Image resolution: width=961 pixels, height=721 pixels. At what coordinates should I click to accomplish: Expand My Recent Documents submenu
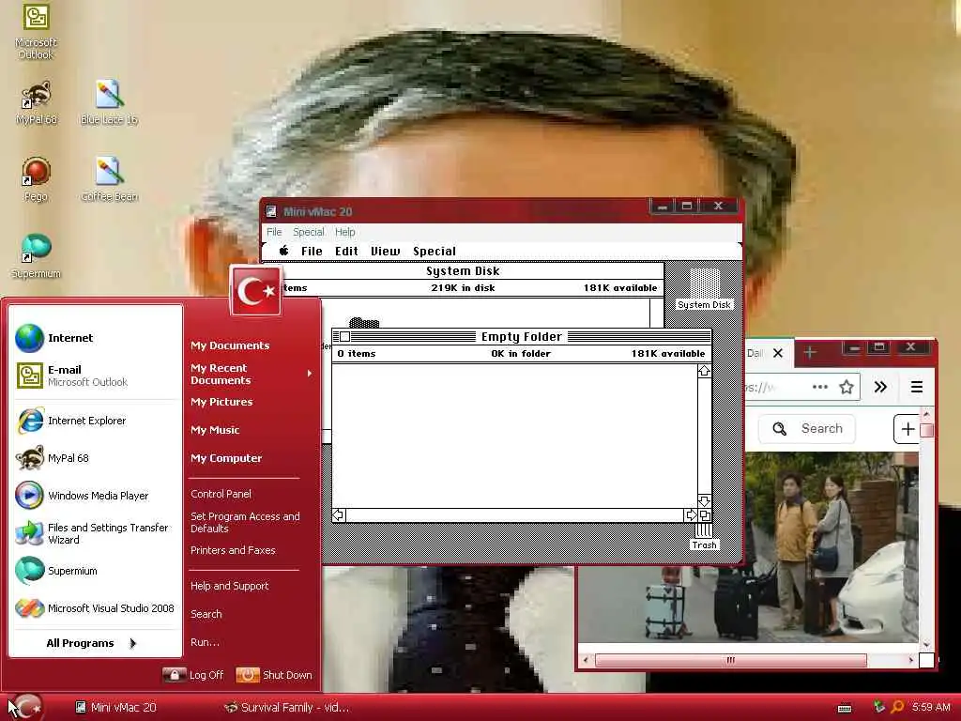click(x=252, y=374)
